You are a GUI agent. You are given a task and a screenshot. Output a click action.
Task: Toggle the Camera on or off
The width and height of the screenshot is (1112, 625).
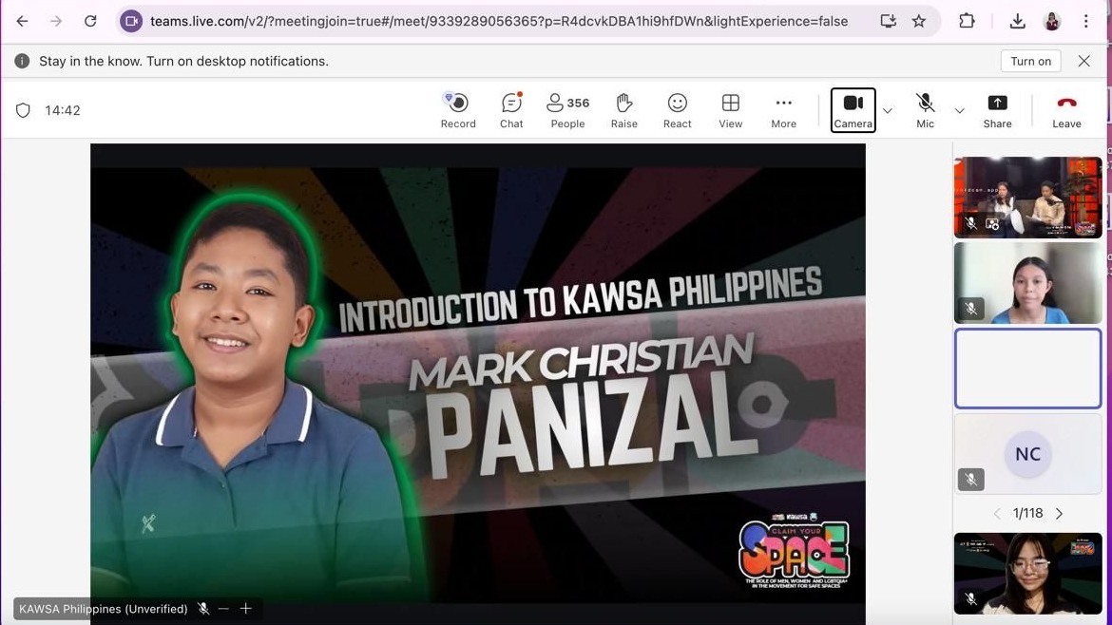pos(853,110)
